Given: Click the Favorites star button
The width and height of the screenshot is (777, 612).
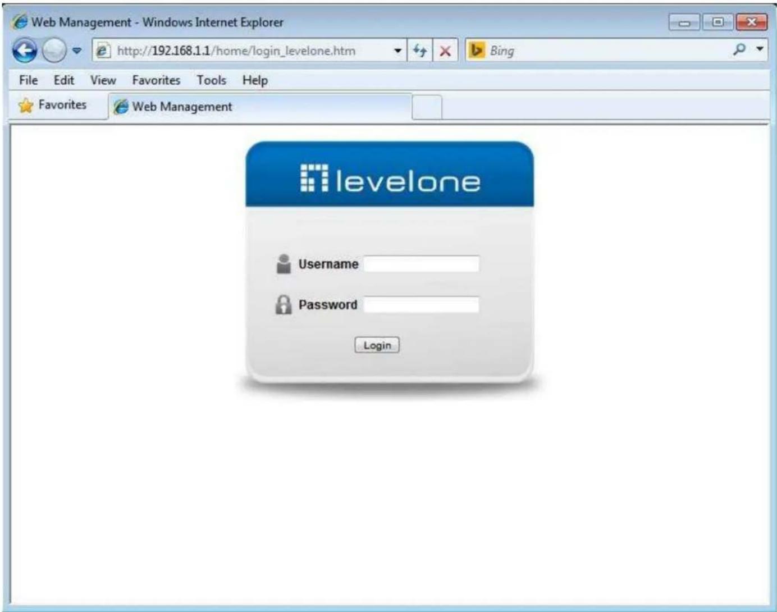Looking at the screenshot, I should point(52,105).
